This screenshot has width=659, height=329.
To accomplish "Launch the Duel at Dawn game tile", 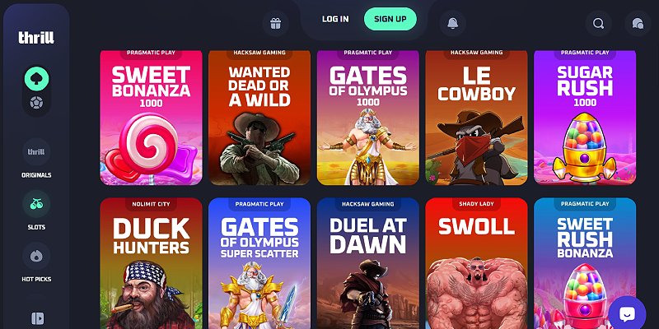I will pyautogui.click(x=367, y=263).
